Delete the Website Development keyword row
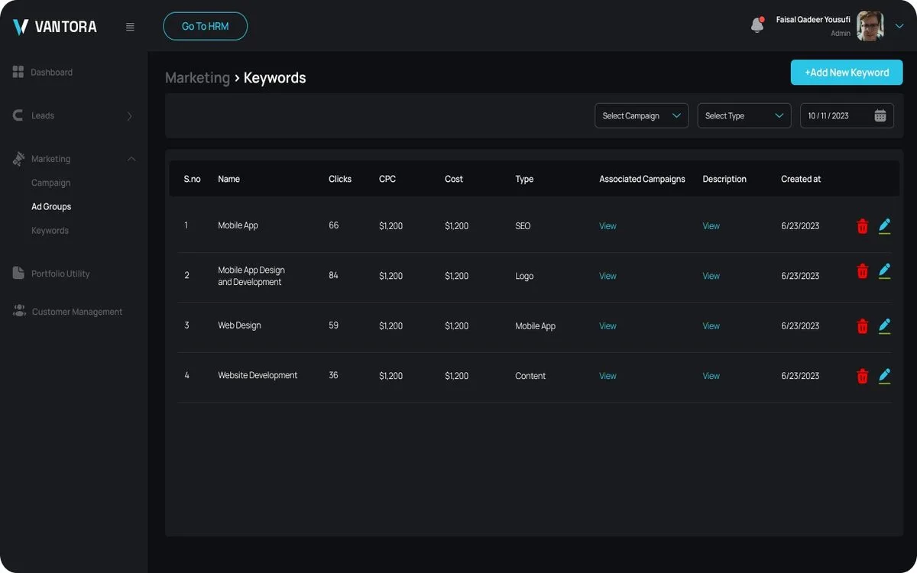The image size is (917, 573). pos(863,376)
